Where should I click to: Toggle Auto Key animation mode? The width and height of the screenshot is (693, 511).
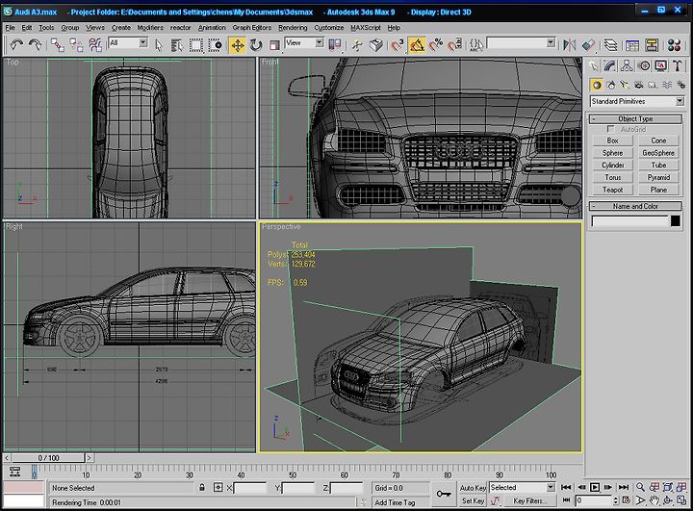[x=473, y=488]
